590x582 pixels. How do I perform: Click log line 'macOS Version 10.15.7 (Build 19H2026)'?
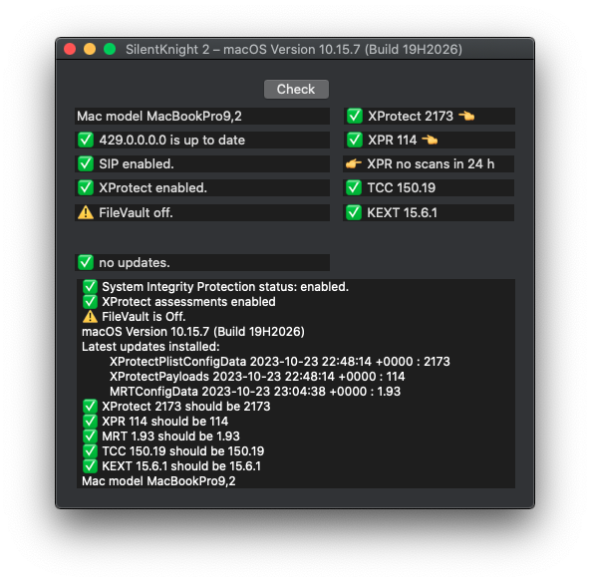[193, 332]
